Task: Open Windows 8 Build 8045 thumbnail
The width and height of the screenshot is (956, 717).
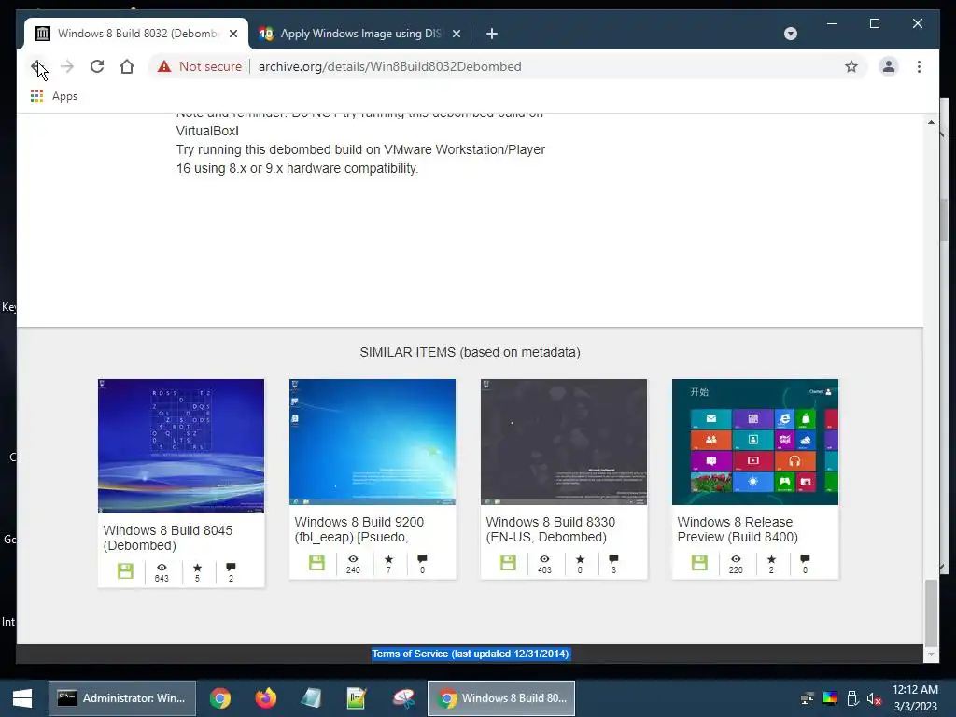Action: [181, 445]
